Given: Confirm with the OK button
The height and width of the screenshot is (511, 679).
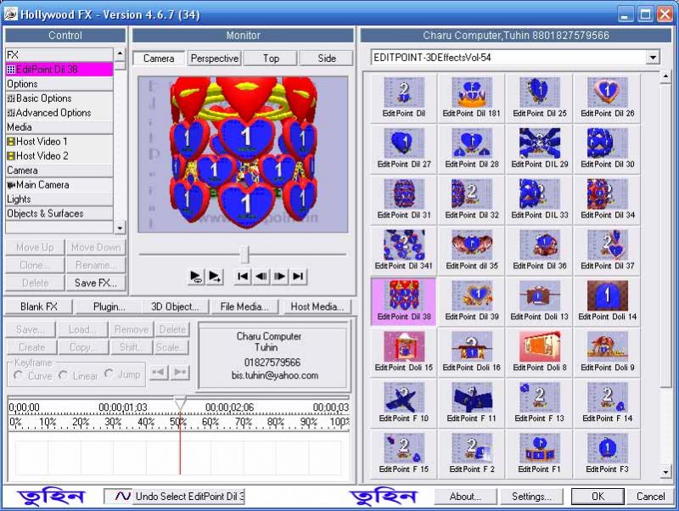Looking at the screenshot, I should (598, 497).
